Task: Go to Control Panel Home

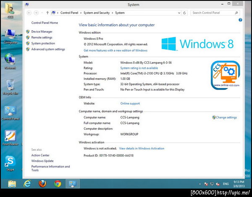Action: point(45,23)
